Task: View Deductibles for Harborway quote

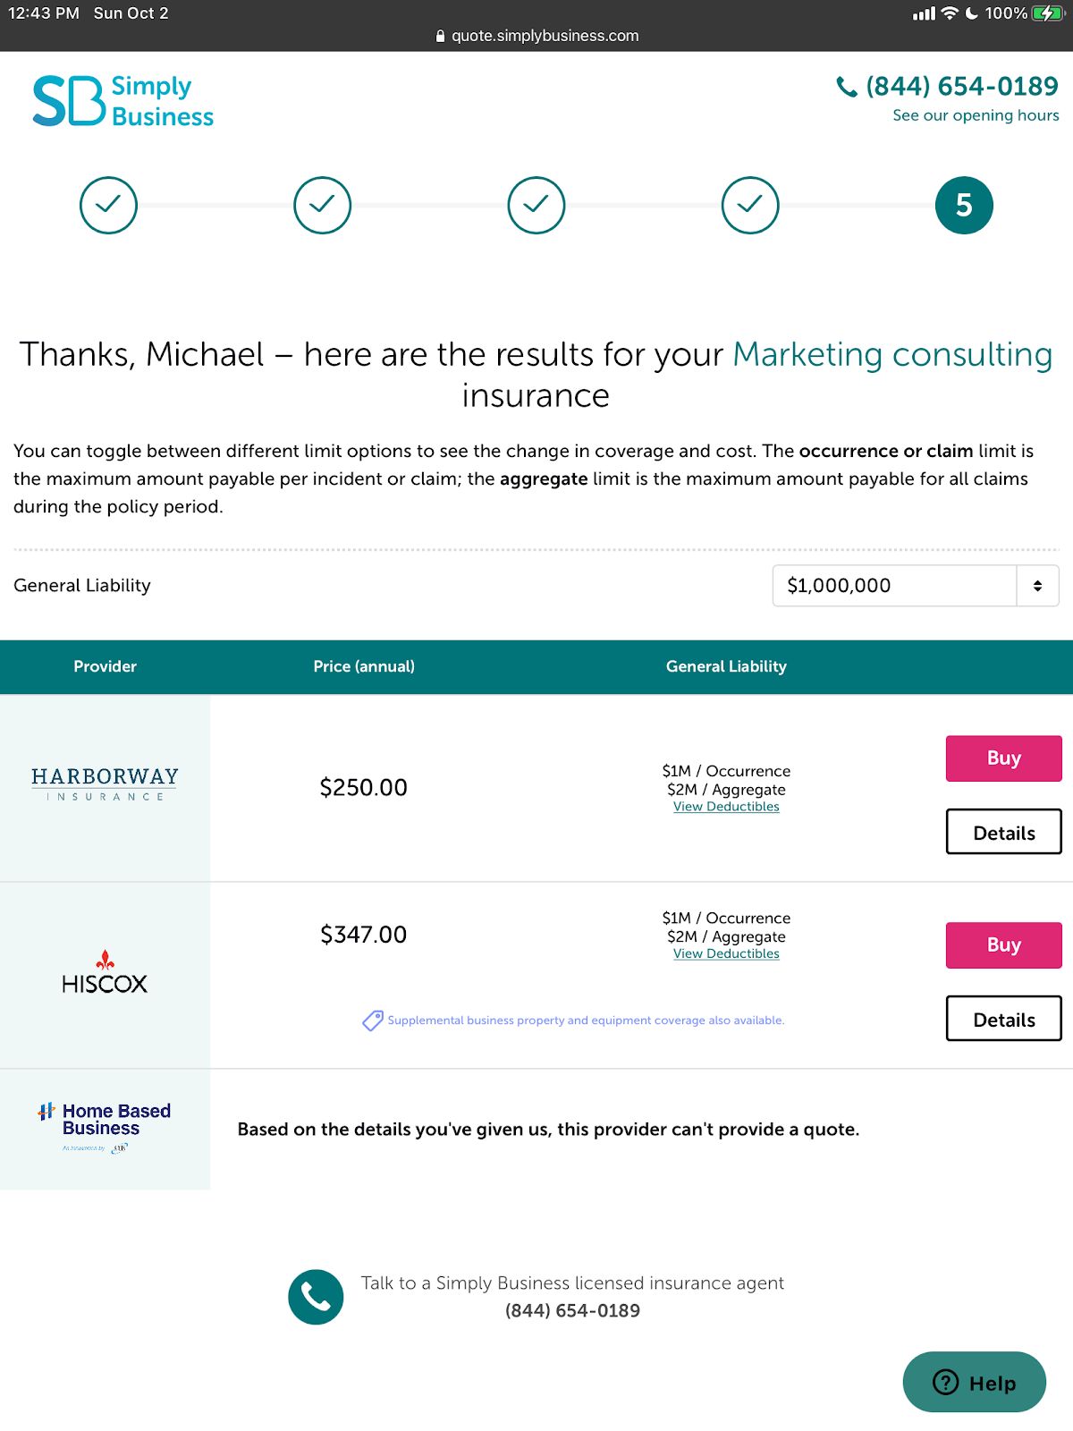Action: (726, 807)
